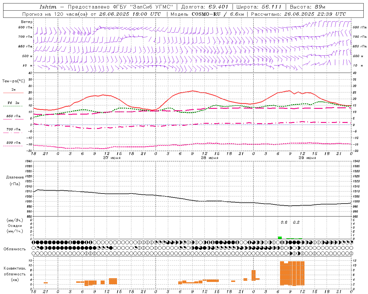The width and height of the screenshot is (368, 294).
Task: Click the tallest green precipitation bar
Action: point(280,238)
